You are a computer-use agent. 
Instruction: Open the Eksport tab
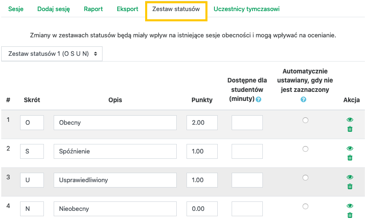pyautogui.click(x=128, y=9)
